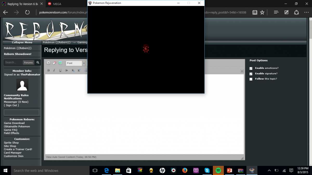
Task: Uncheck Enable emoticons checkbox
Action: click(x=251, y=68)
